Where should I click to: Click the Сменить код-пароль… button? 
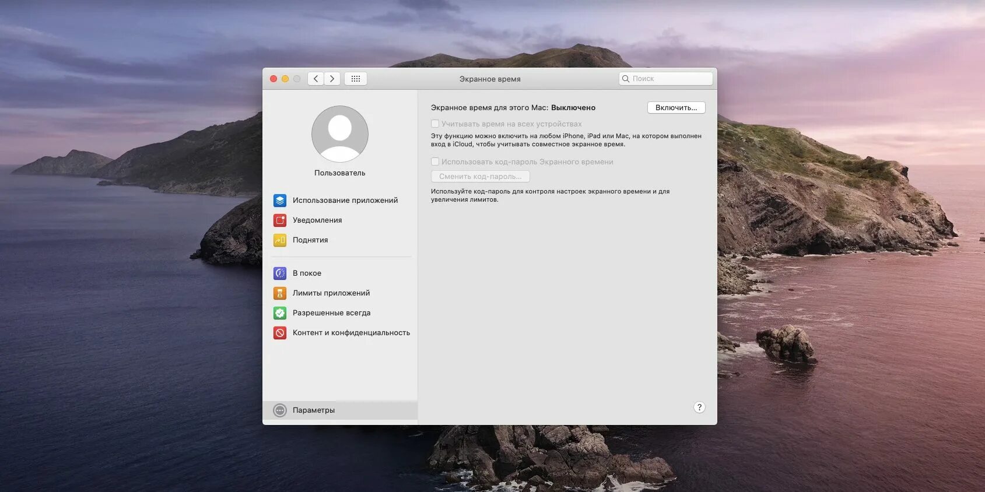[481, 177]
